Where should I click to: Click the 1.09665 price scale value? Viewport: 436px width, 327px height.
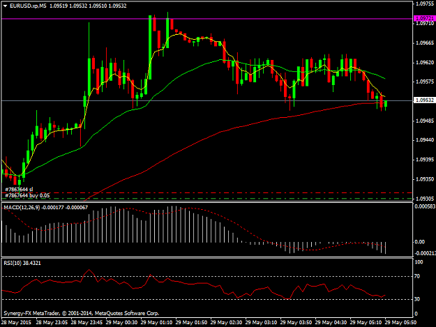point(425,43)
